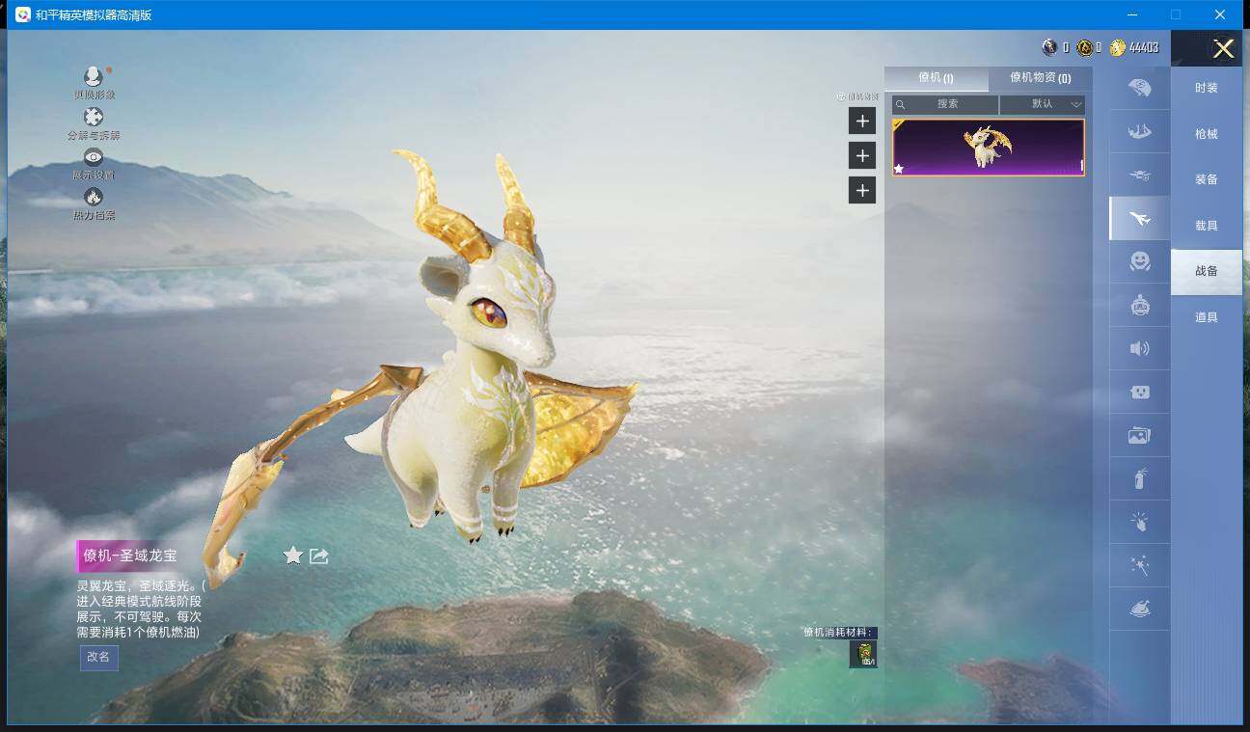Screen dimensions: 1250x732
Task: Open the speaker voice pack category
Action: pos(1139,348)
